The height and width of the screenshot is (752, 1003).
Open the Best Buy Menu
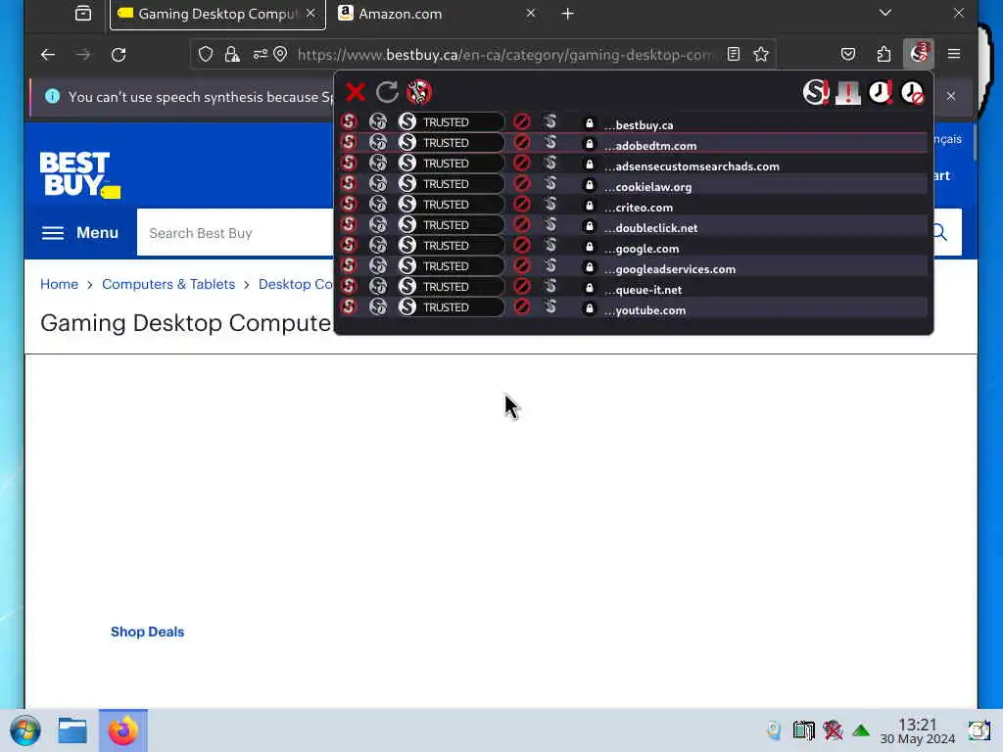(80, 233)
